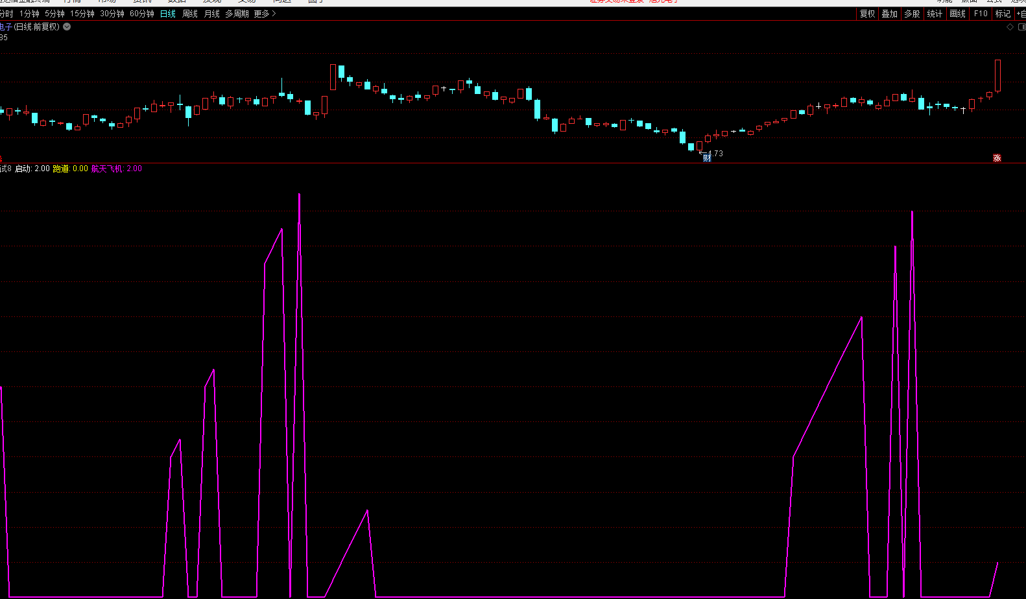Activate the 画线 drawing tool
Image resolution: width=1026 pixels, height=599 pixels.
click(x=957, y=14)
